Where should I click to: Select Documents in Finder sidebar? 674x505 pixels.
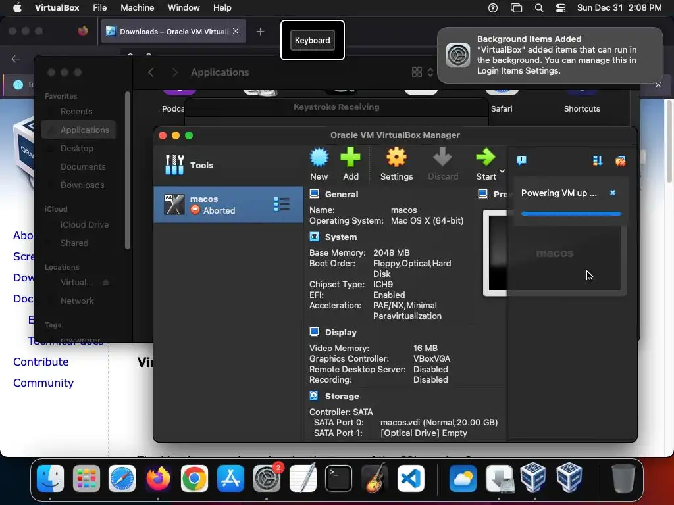[x=82, y=166]
